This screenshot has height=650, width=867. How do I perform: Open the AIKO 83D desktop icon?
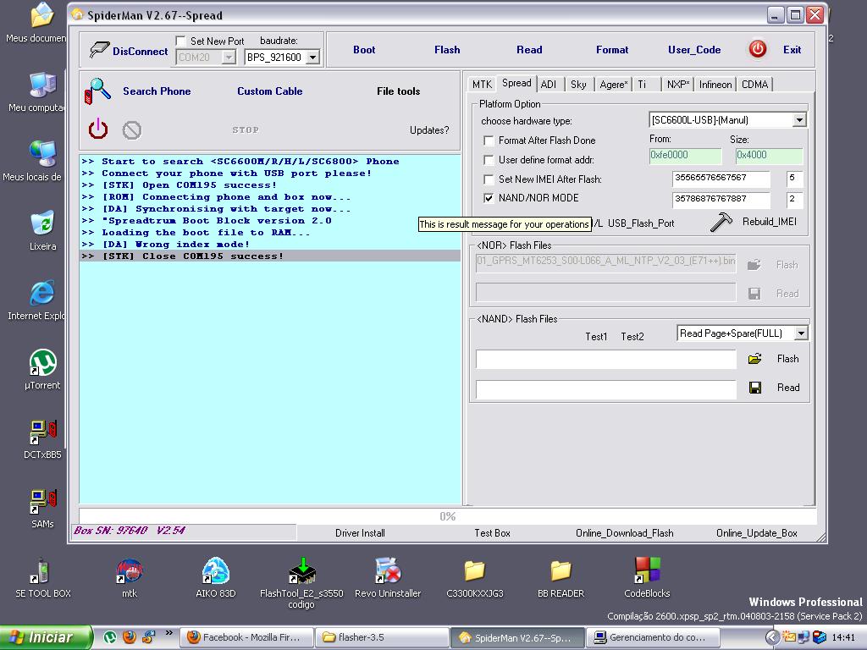coord(216,571)
